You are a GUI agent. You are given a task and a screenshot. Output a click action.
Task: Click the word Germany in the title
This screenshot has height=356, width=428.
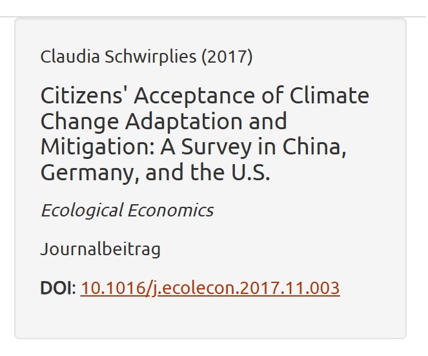(x=90, y=173)
